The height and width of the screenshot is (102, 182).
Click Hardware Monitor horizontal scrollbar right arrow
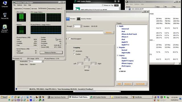coord(179,63)
